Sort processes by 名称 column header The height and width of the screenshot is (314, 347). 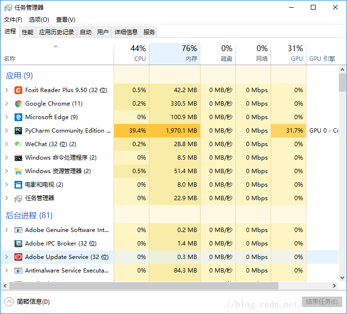click(58, 54)
